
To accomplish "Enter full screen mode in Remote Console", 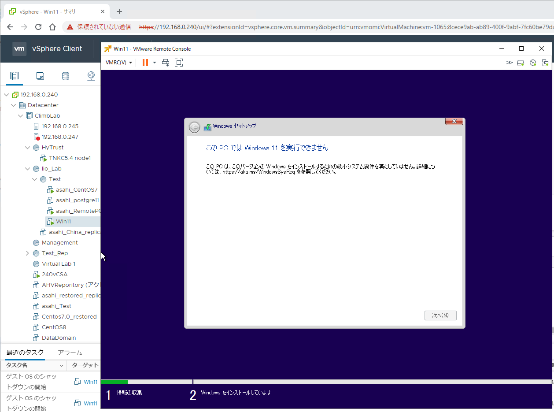I will [x=178, y=63].
